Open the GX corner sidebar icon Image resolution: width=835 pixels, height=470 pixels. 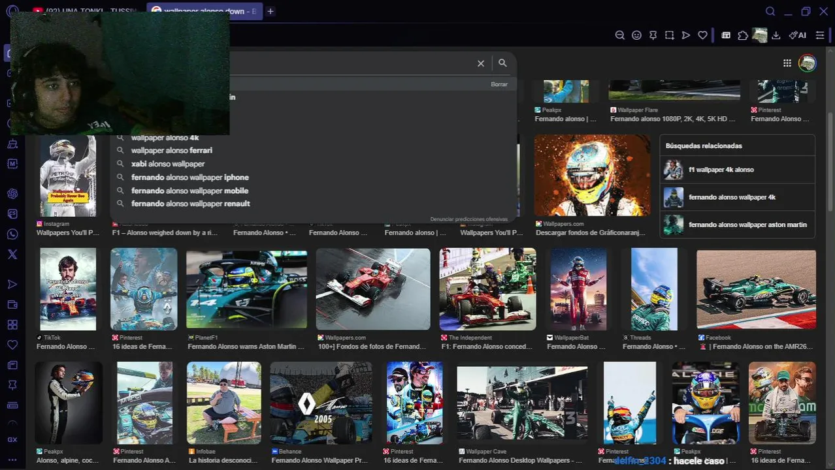(12, 440)
